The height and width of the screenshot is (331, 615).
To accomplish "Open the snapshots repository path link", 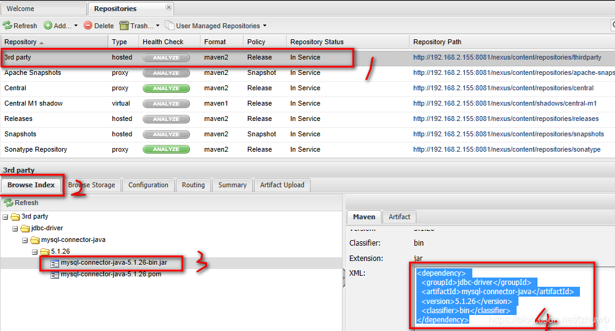I will point(509,134).
